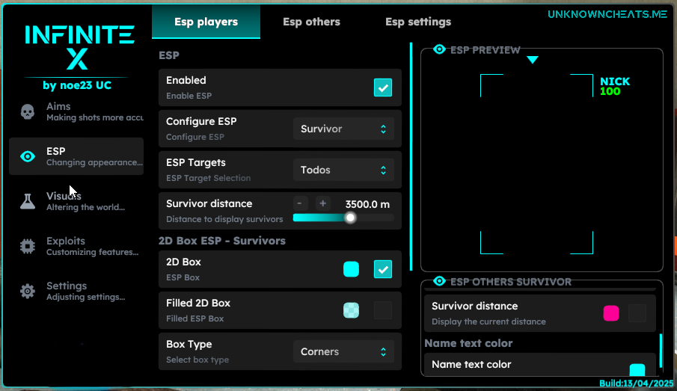This screenshot has width=677, height=391.
Task: Click the triangle marker in ESP preview
Action: [x=533, y=60]
